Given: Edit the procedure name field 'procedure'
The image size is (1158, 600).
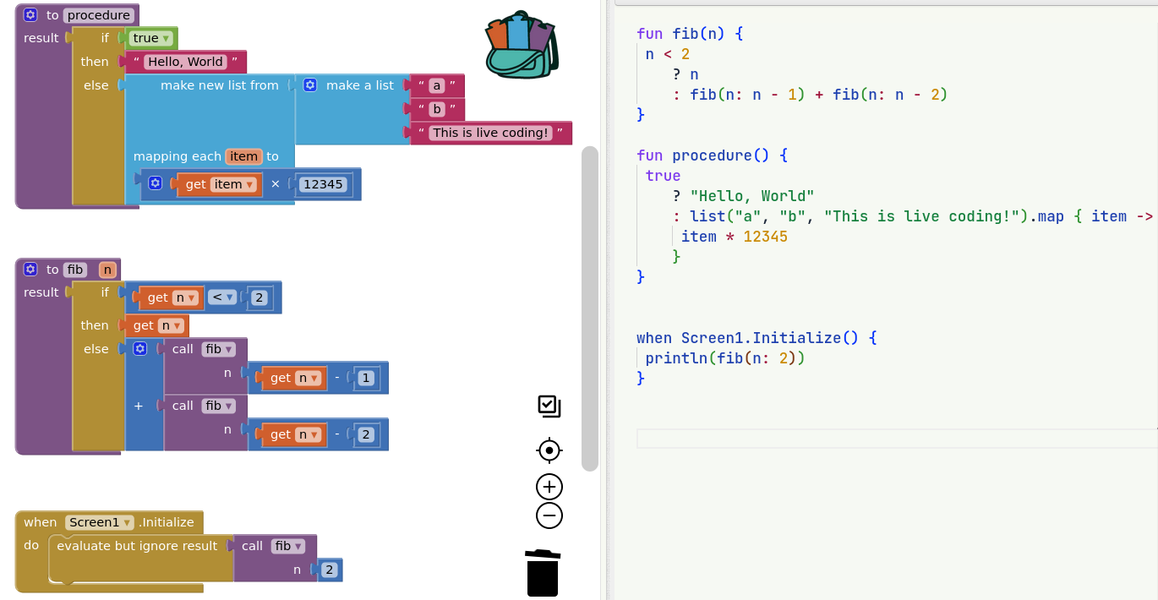Looking at the screenshot, I should (99, 15).
